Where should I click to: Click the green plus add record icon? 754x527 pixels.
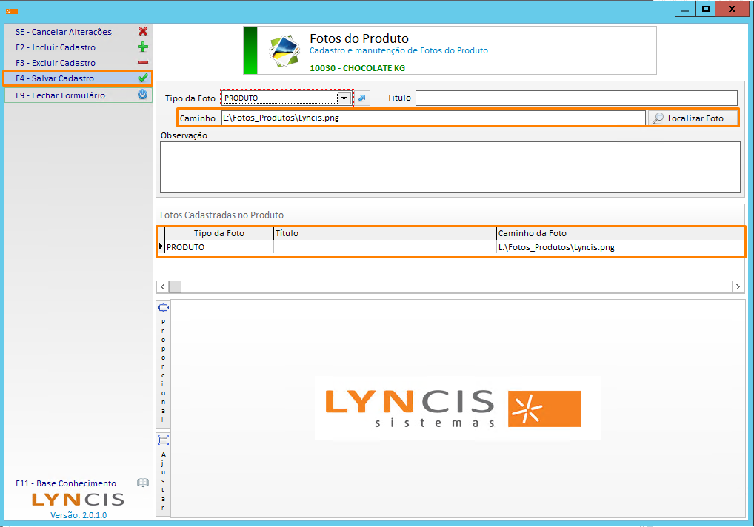pyautogui.click(x=143, y=47)
